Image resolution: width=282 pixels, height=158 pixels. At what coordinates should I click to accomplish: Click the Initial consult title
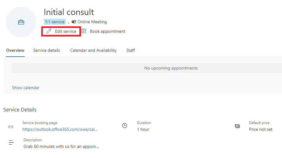(x=69, y=12)
